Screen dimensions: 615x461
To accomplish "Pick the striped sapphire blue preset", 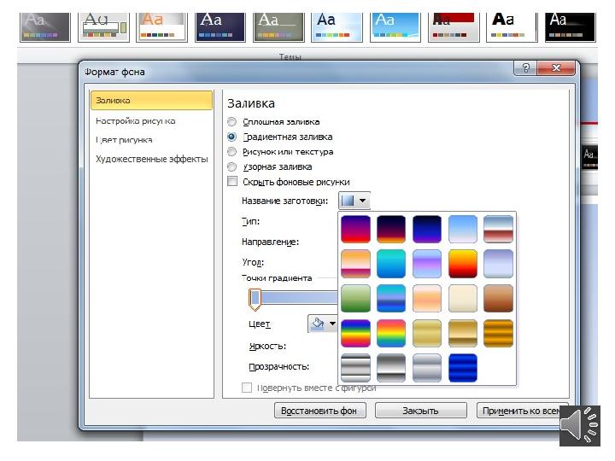I will pos(462,368).
